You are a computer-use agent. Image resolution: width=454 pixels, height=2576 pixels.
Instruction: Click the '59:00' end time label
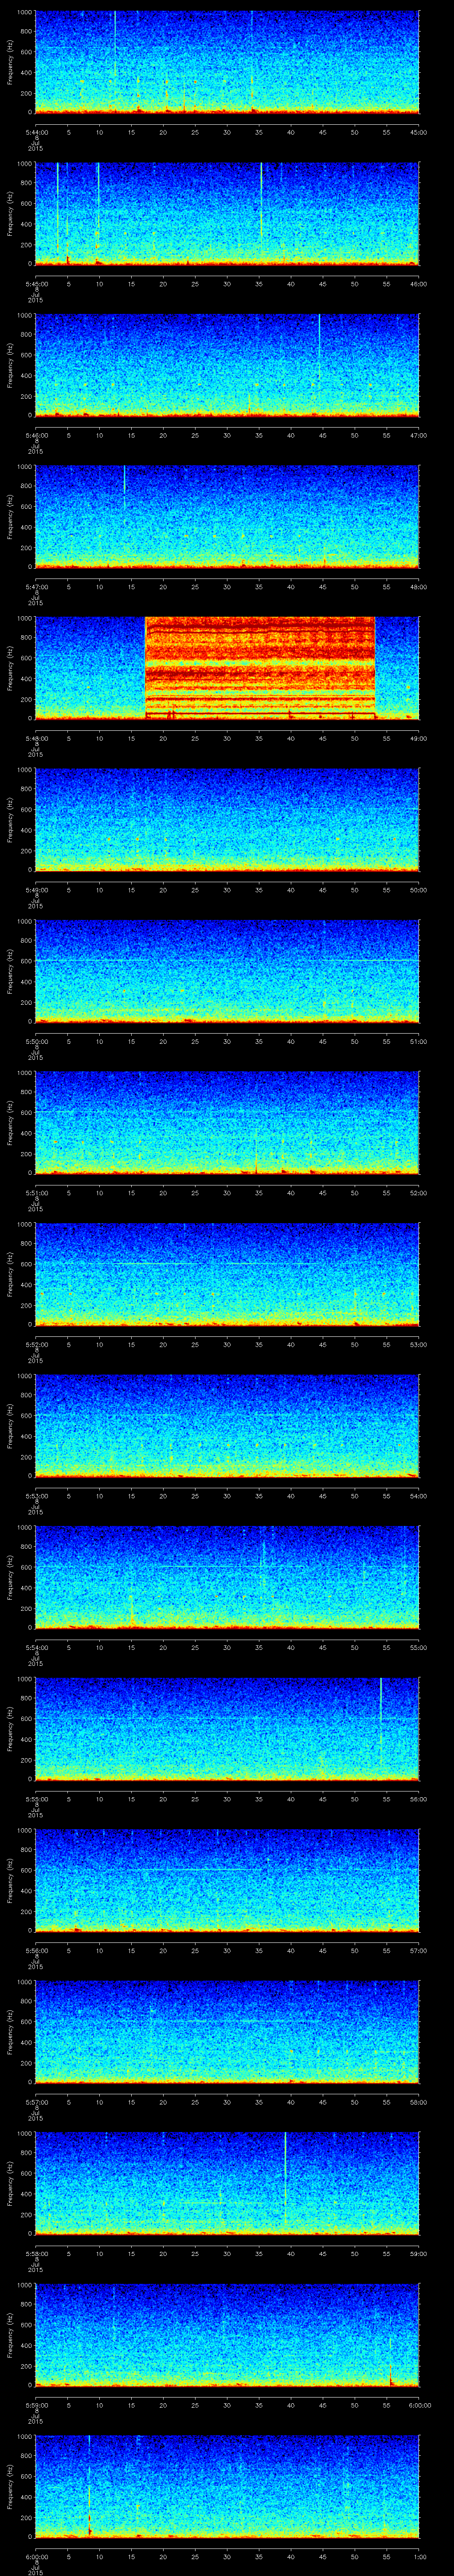click(419, 2253)
